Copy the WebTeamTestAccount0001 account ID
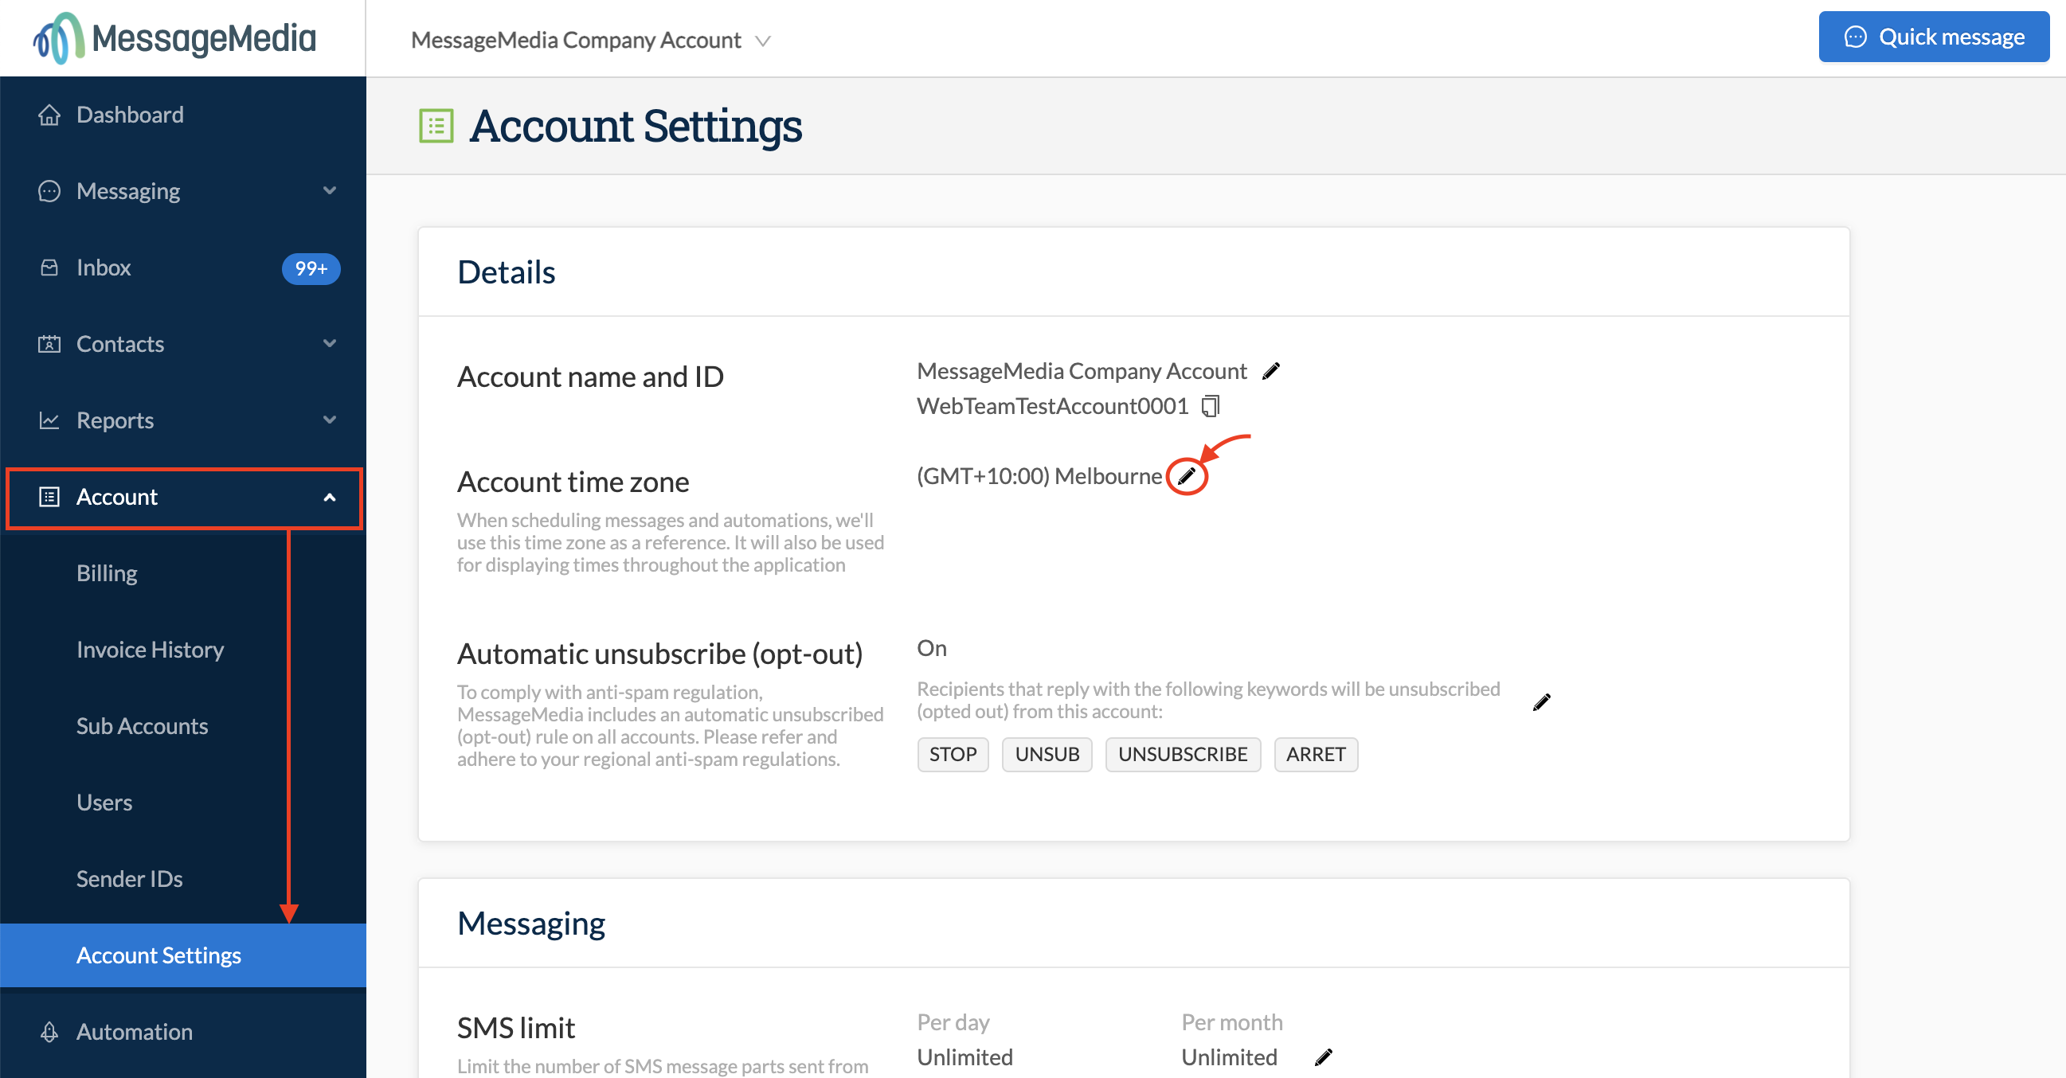2066x1078 pixels. [1211, 406]
